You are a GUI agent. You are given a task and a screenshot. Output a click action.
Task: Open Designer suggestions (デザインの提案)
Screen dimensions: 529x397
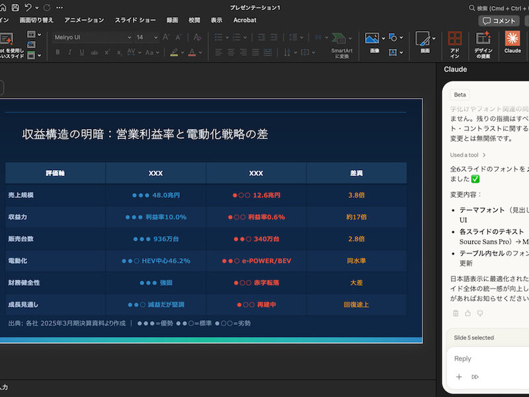coord(483,41)
